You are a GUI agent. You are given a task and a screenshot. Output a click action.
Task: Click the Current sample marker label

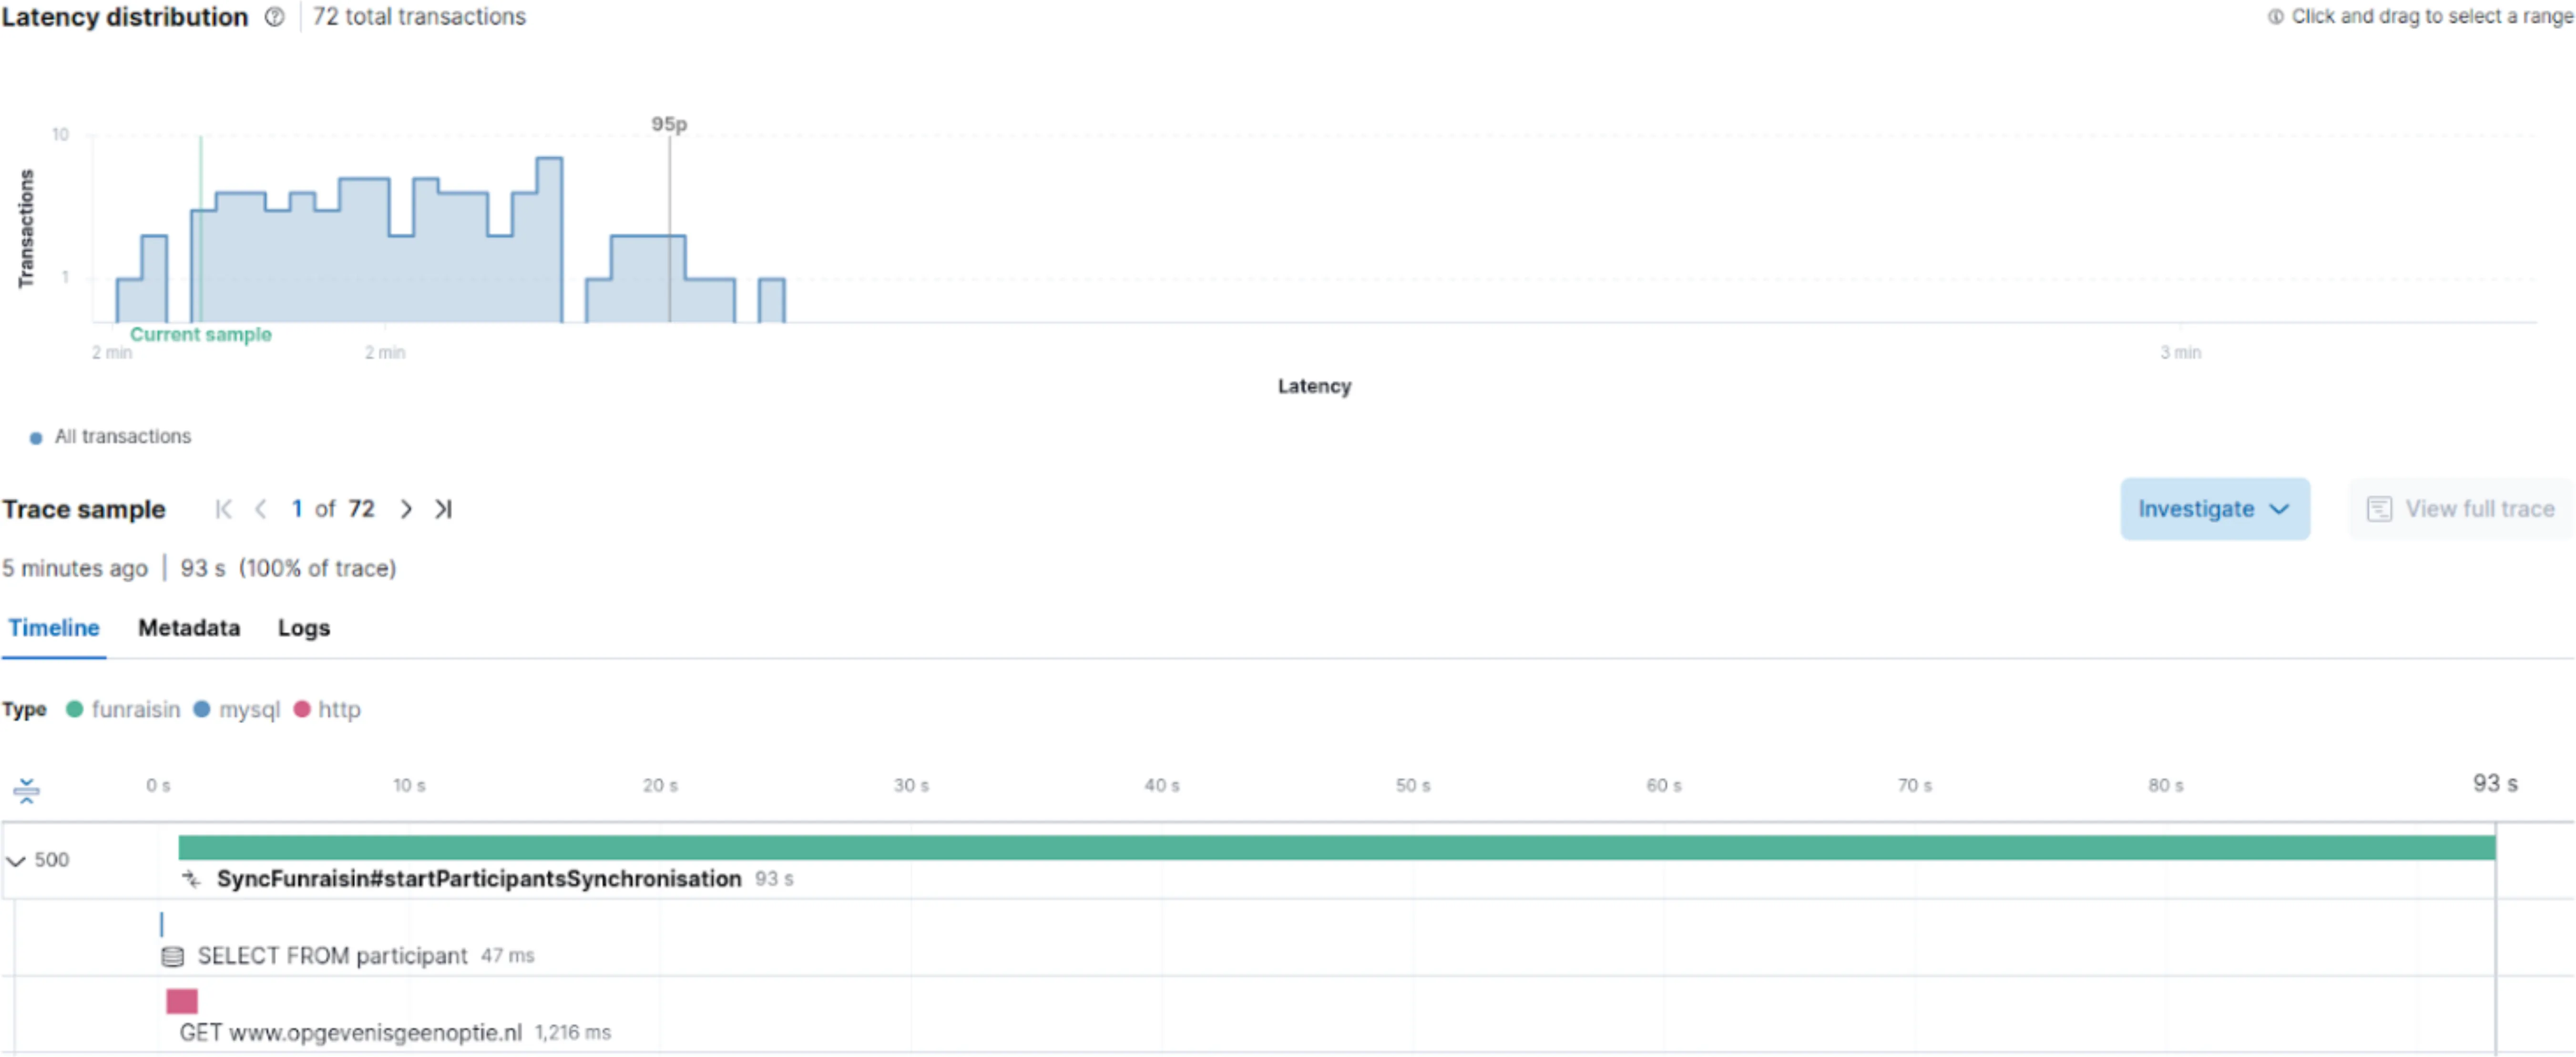[200, 335]
